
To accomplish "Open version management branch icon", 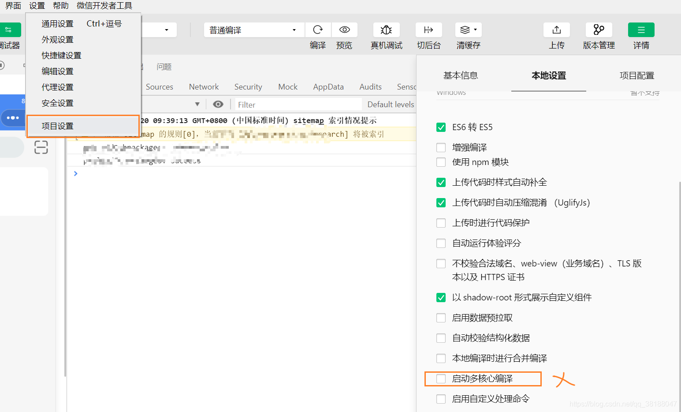I will pos(599,30).
